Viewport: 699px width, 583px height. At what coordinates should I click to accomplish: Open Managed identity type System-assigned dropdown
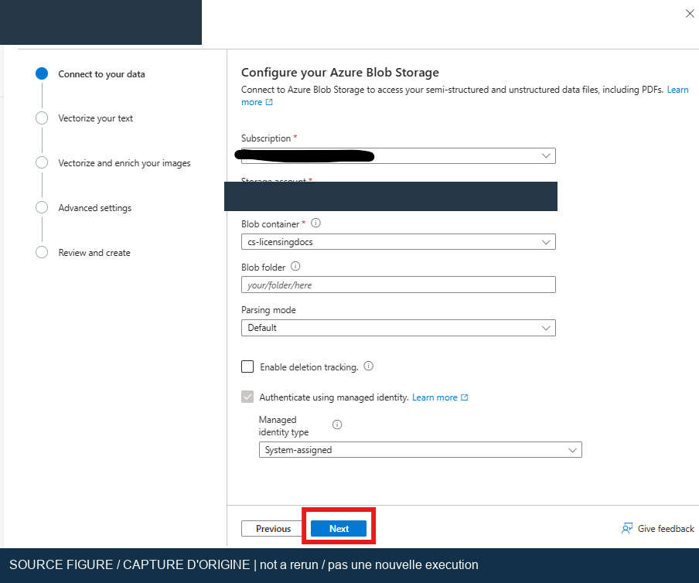421,450
